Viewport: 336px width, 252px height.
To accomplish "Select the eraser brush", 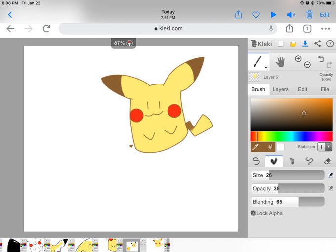I will (x=327, y=161).
